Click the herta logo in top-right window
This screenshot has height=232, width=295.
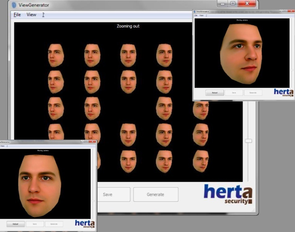click(283, 92)
